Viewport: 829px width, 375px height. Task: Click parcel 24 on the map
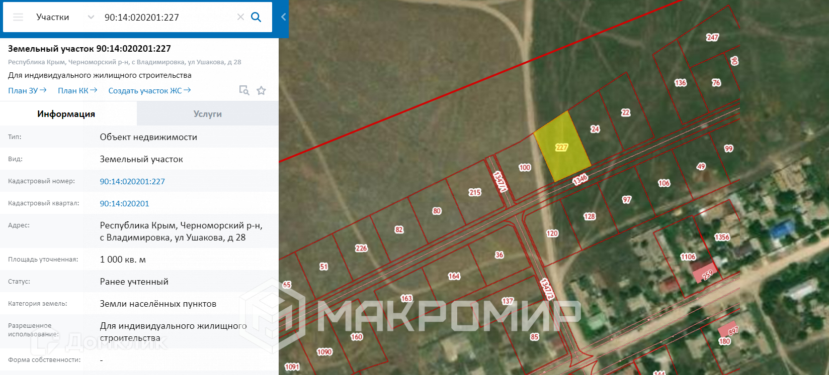[595, 129]
